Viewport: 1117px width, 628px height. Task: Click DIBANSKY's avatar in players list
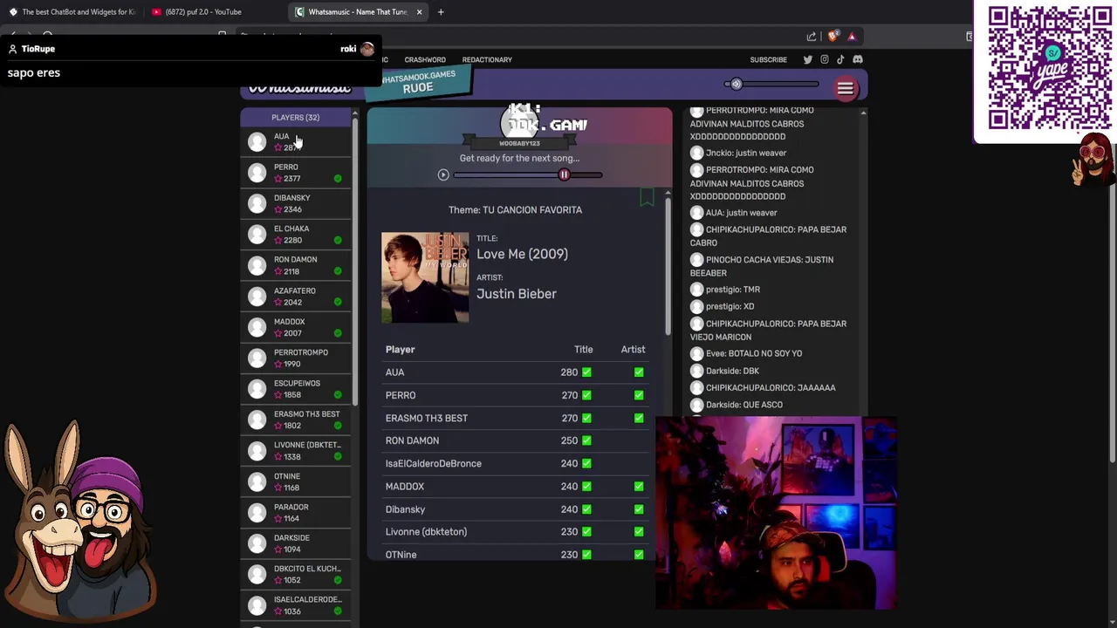(257, 203)
